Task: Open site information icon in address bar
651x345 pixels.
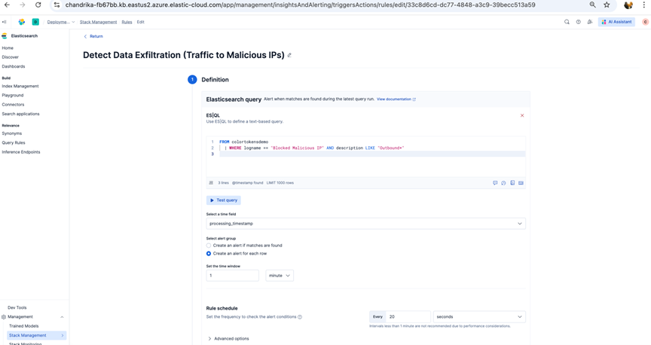Action: tap(57, 5)
